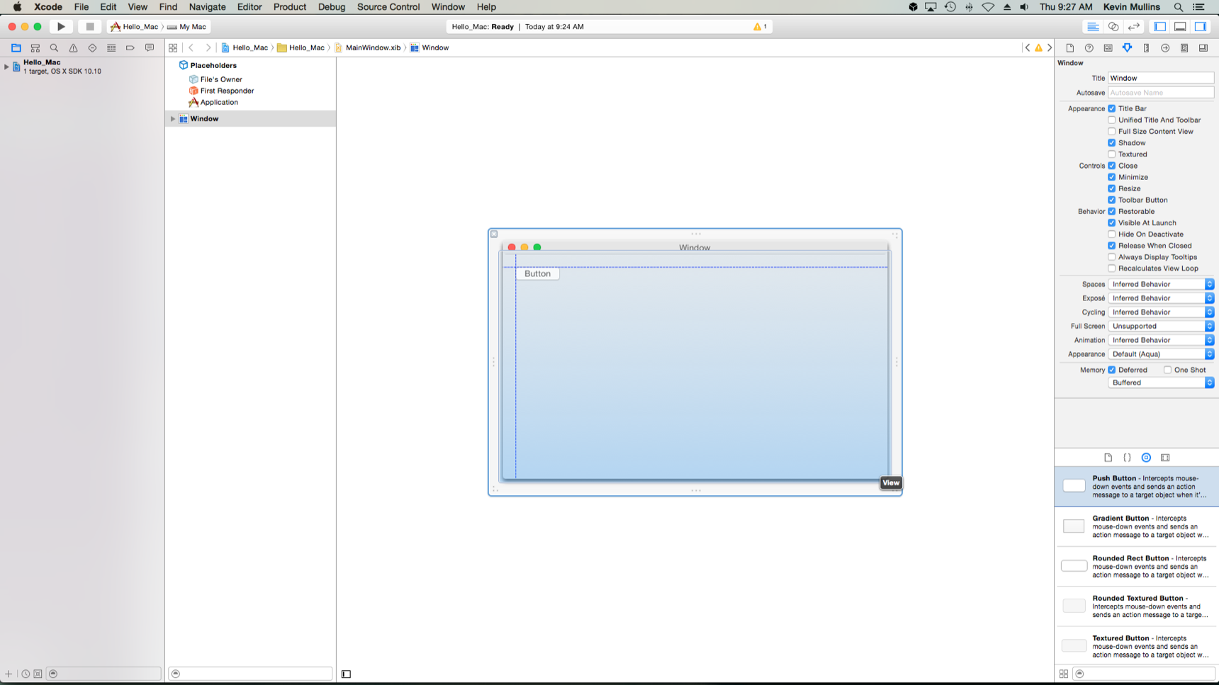The height and width of the screenshot is (685, 1219).
Task: Open the Editor menu
Action: 249,7
